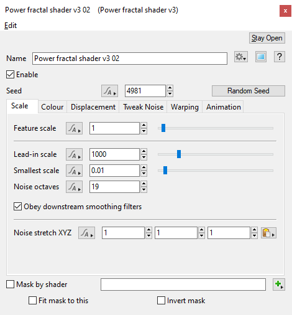Switch to the Displacement tab
Image resolution: width=292 pixels, height=315 pixels.
93,107
